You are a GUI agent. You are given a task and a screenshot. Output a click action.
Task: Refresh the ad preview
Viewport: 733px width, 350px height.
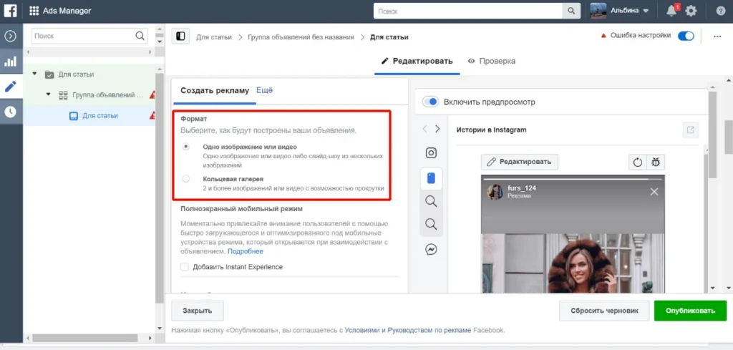(638, 162)
